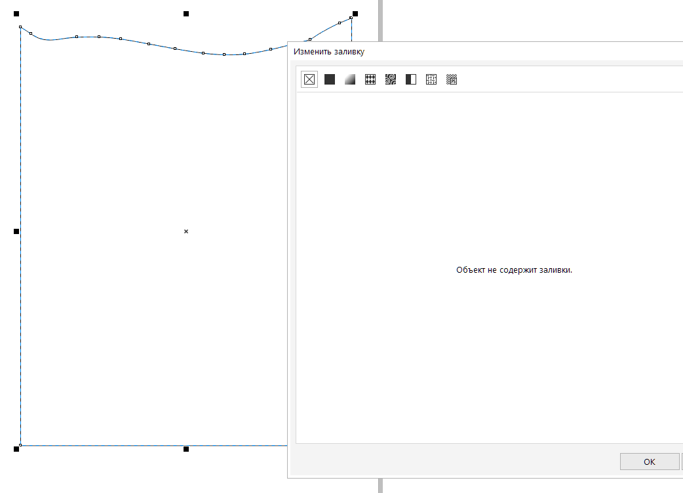Choose the Bitmap Pattern Fill icon

pyautogui.click(x=391, y=79)
